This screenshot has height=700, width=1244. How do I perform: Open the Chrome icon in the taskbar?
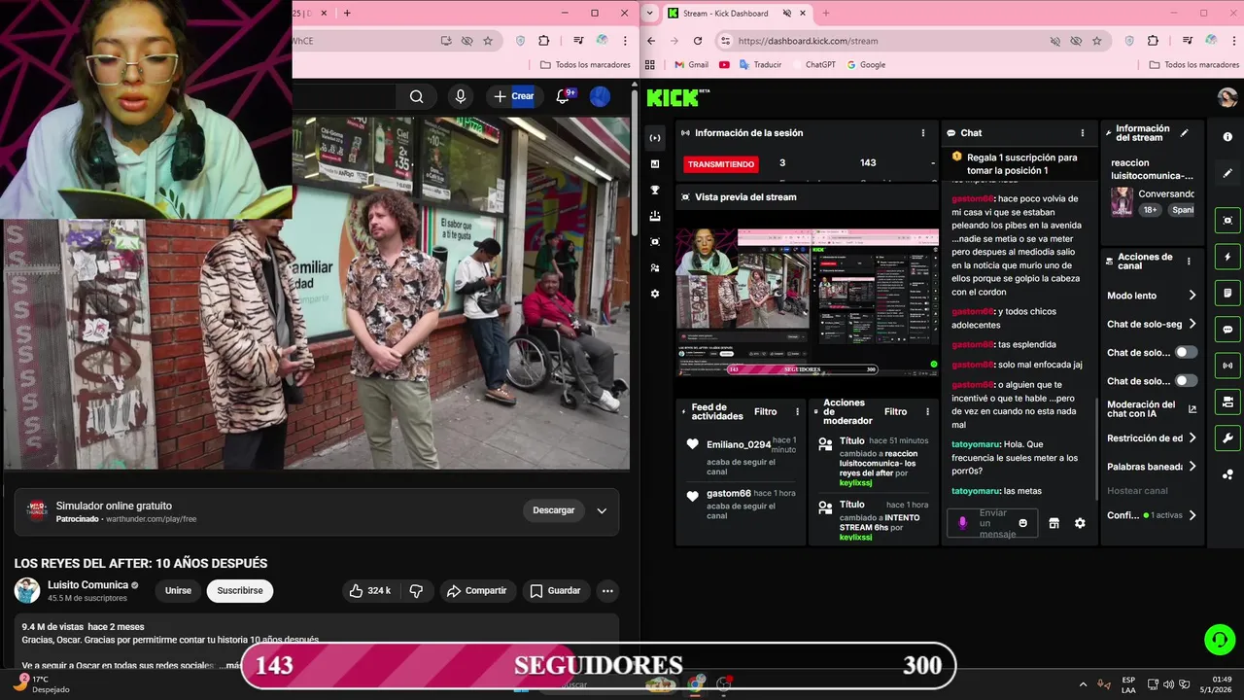pos(696,684)
